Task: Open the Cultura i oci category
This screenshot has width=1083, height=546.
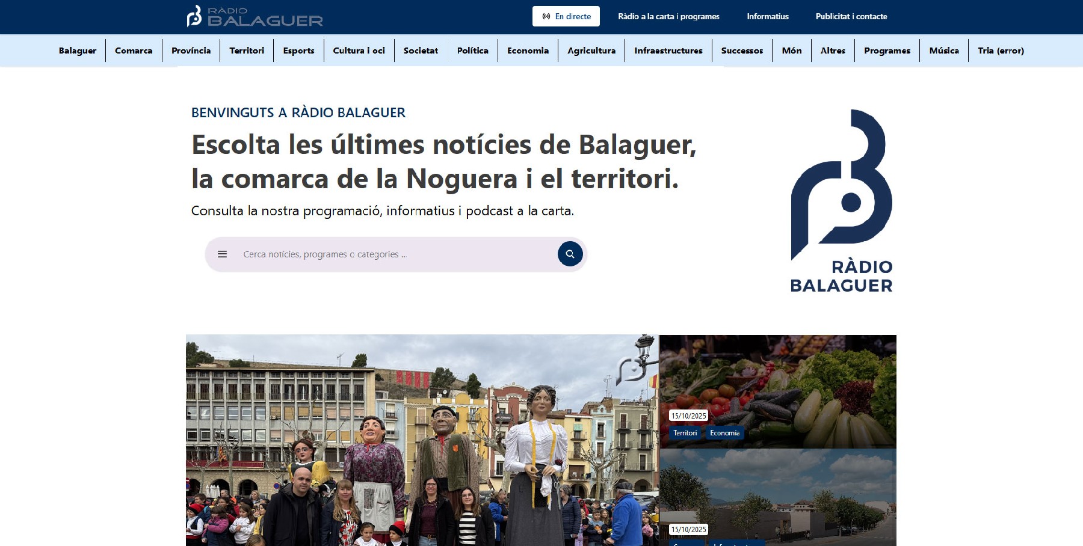Action: click(x=359, y=51)
